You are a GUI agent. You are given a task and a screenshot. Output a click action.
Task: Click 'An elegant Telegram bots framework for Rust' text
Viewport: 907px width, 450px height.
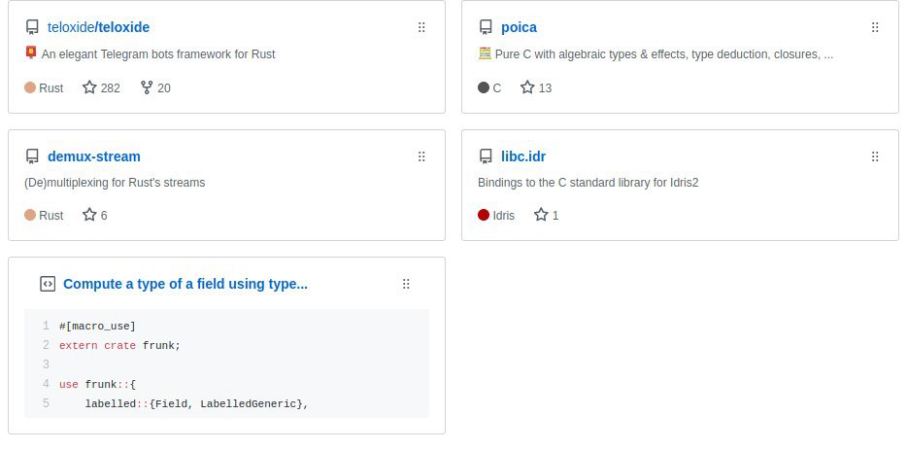[158, 54]
